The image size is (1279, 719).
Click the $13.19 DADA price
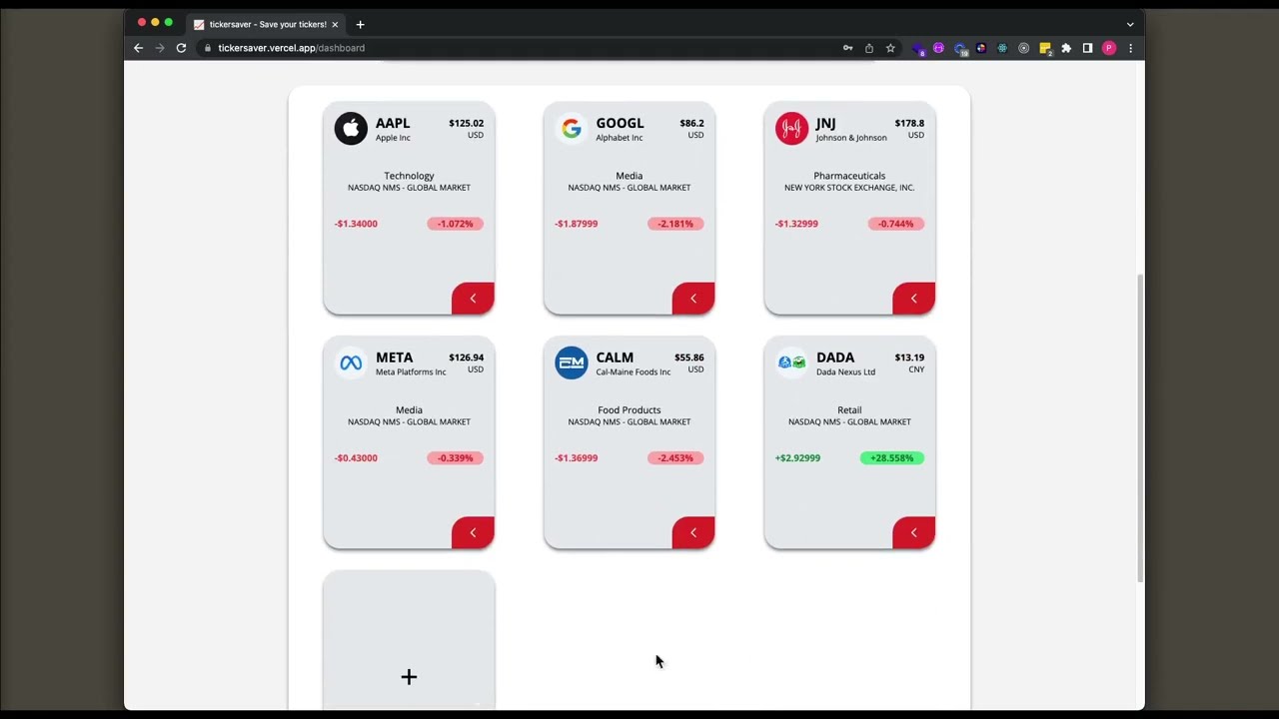pos(909,358)
